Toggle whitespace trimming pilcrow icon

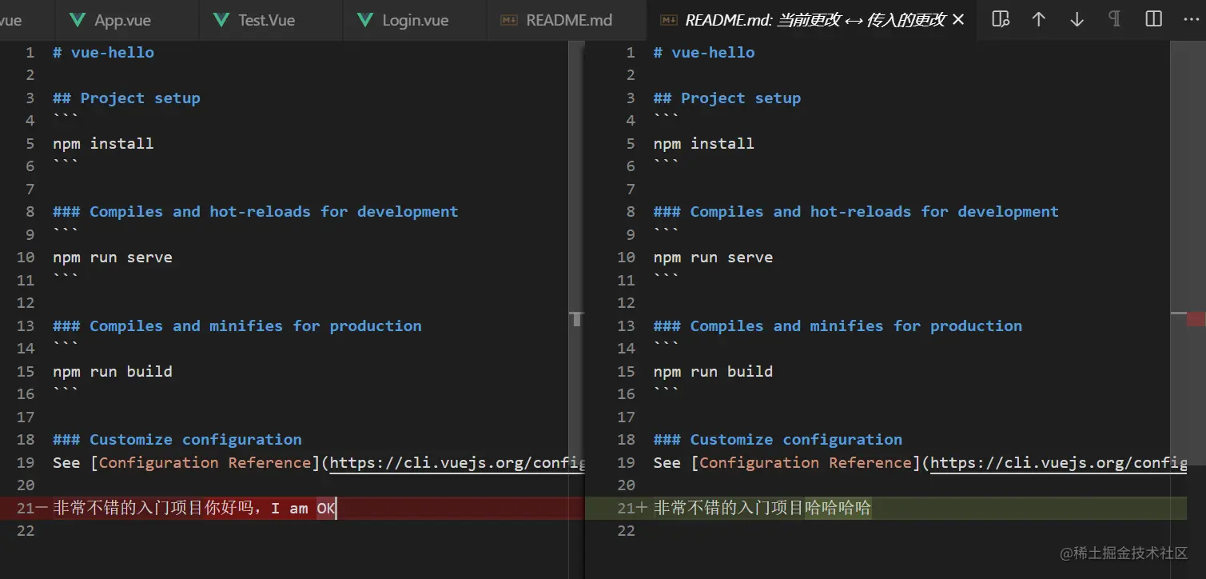click(x=1115, y=19)
